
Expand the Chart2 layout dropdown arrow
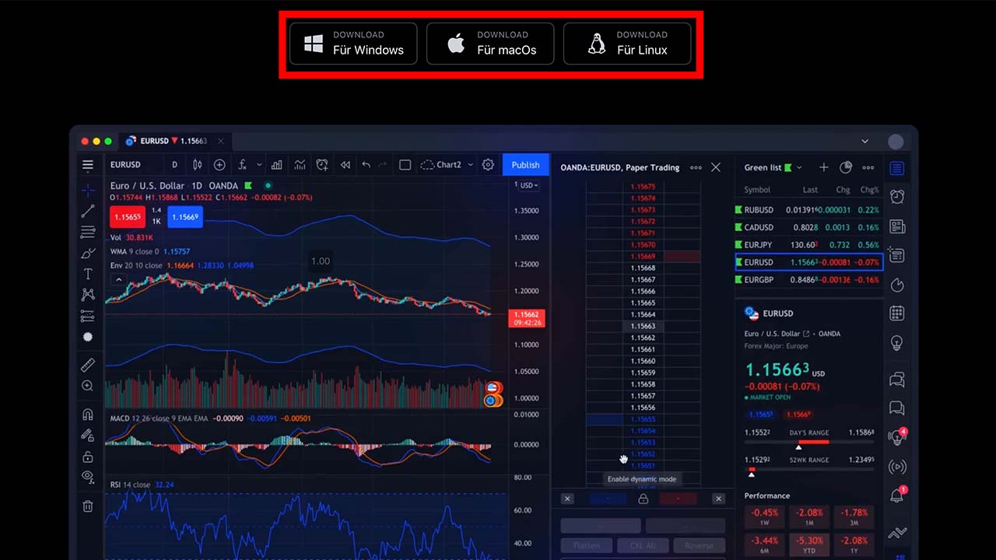click(470, 165)
